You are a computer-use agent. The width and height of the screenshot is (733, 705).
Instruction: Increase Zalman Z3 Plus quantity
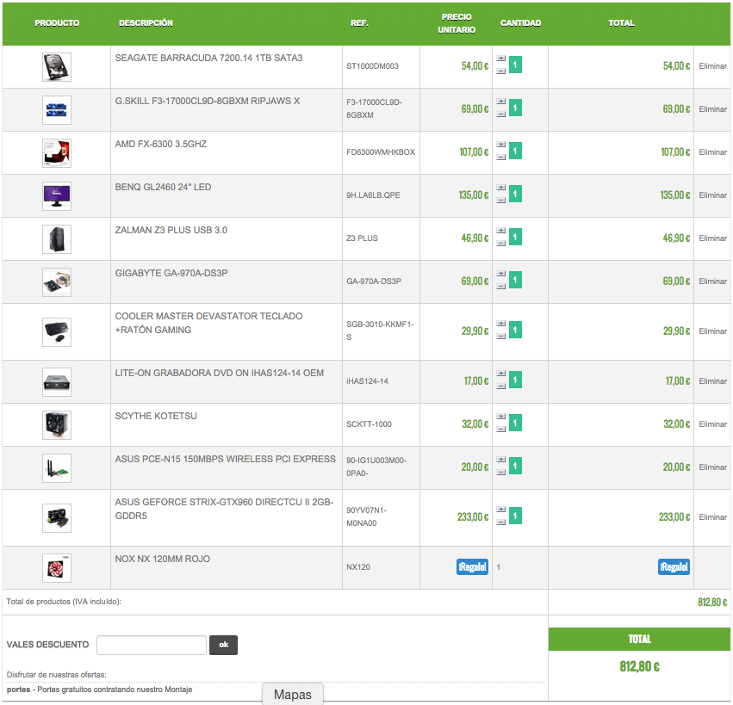click(500, 231)
